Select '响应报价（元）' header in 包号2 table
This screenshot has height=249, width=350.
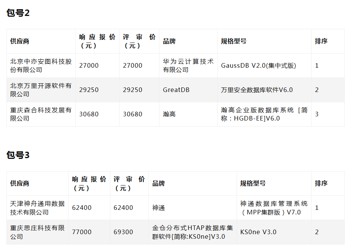point(97,41)
